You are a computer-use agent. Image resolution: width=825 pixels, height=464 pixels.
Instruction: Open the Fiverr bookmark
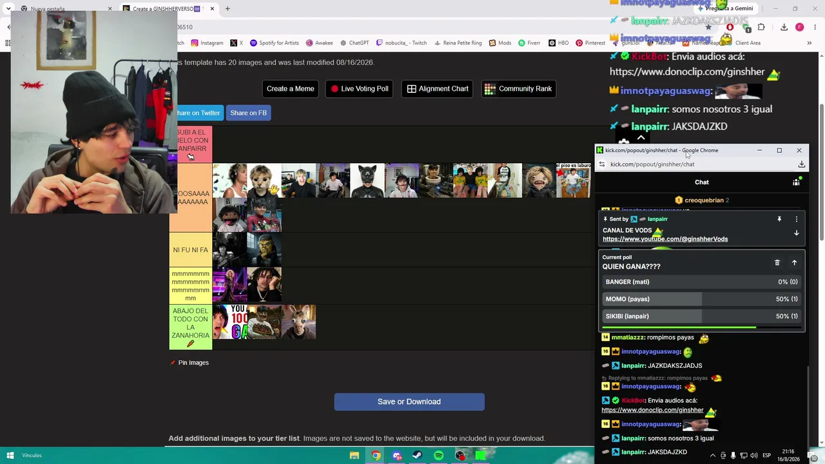[530, 43]
